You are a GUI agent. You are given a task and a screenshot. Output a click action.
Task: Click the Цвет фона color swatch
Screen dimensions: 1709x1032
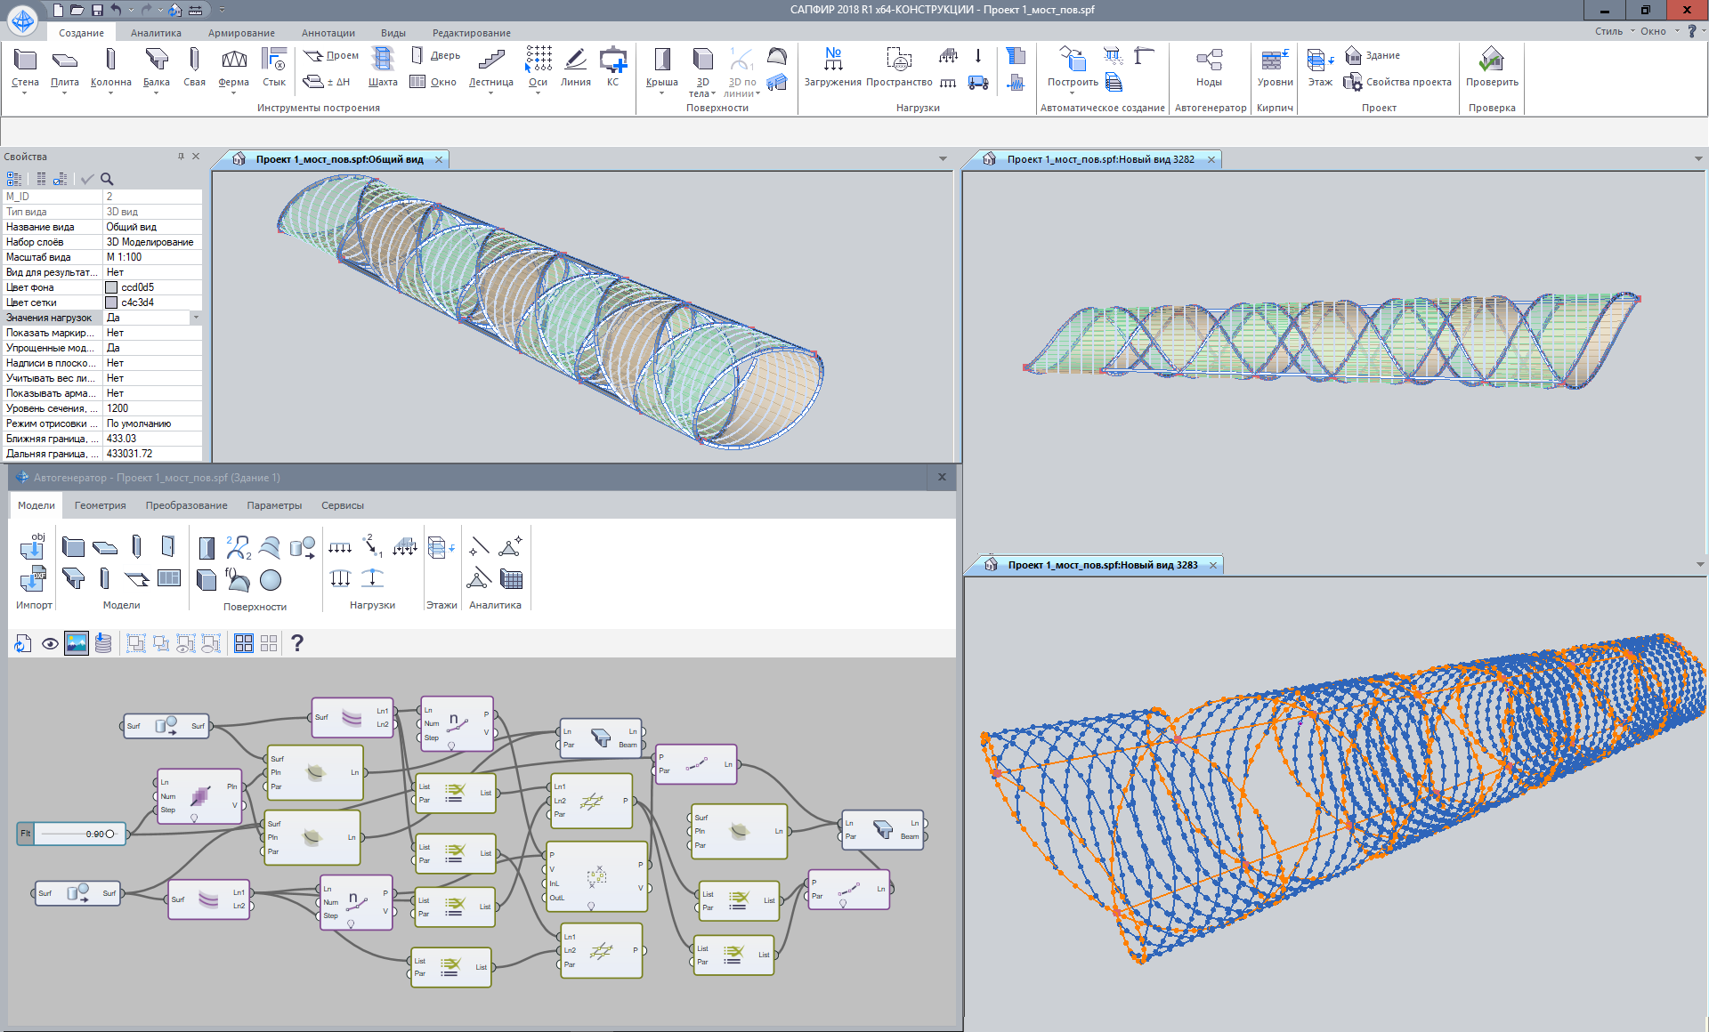click(x=111, y=287)
